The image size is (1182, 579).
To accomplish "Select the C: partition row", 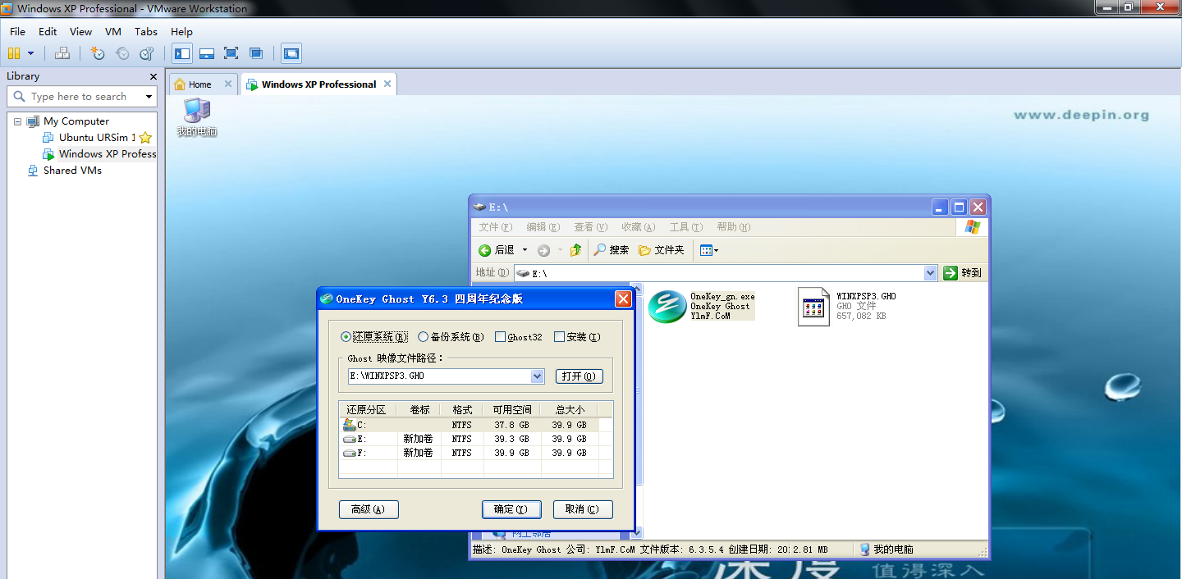I will pyautogui.click(x=475, y=426).
